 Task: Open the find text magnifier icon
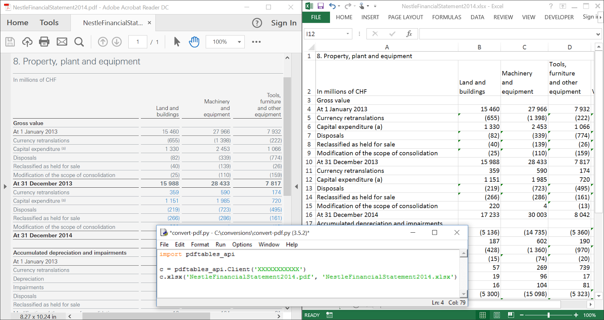(79, 42)
